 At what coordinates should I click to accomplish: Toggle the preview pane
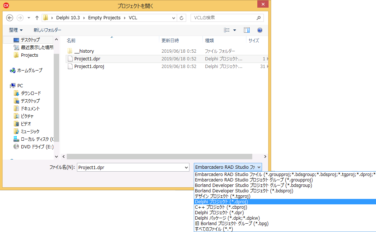[x=247, y=30]
